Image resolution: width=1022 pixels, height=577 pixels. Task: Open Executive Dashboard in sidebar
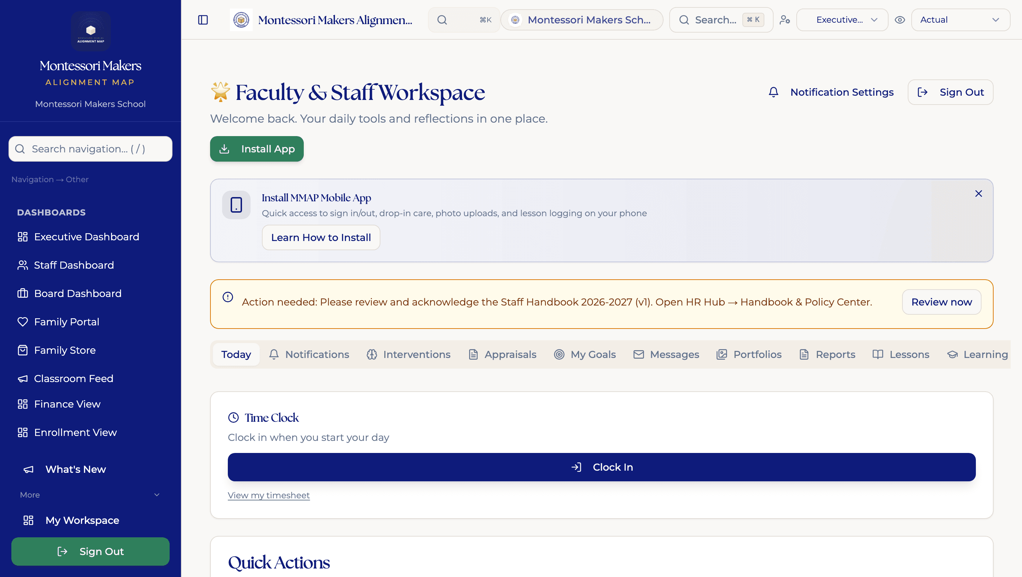pyautogui.click(x=90, y=237)
